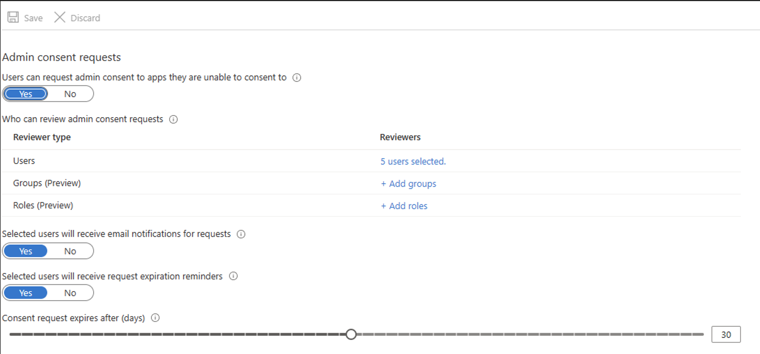Screen dimensions: 760x354
Task: Click the Discard X icon
Action: coord(60,18)
